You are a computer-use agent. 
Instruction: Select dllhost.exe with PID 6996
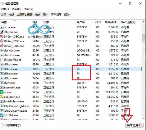tap(71, 64)
